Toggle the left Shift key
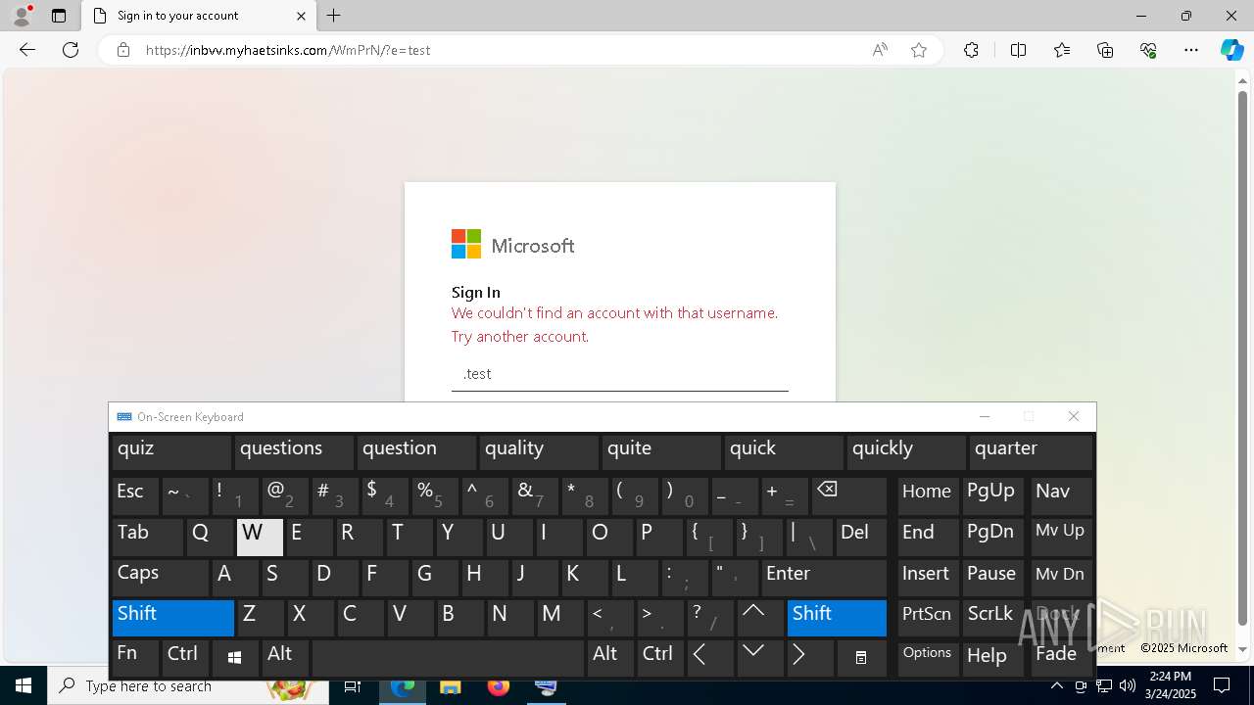The width and height of the screenshot is (1254, 705). [x=172, y=617]
